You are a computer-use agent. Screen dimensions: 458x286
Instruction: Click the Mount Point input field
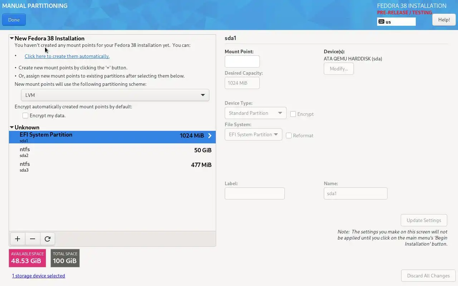coord(242,61)
